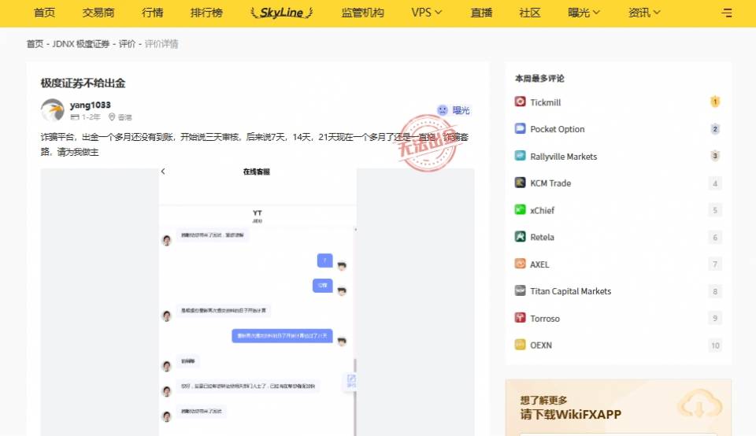Click the KCM Trade logo icon

coord(521,183)
